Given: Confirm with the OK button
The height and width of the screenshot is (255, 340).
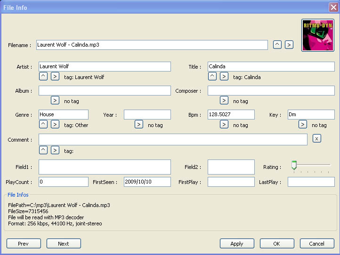Looking at the screenshot, I should click(x=277, y=244).
